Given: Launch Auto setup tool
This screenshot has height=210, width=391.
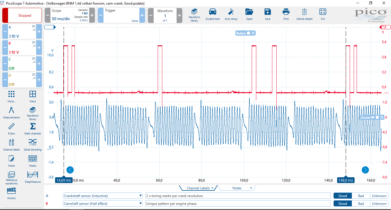Looking at the screenshot, I should point(231,15).
